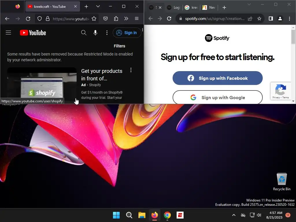
Task: Sign up with Facebook on Spotify
Action: (x=217, y=78)
